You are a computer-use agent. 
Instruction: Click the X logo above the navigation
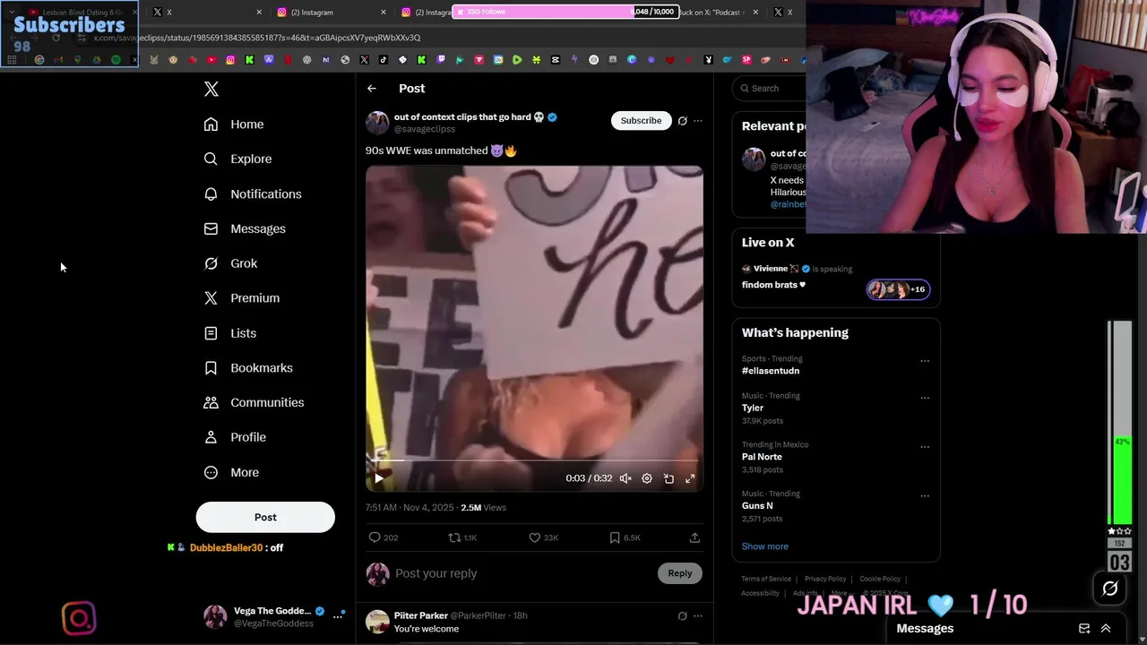pos(211,89)
